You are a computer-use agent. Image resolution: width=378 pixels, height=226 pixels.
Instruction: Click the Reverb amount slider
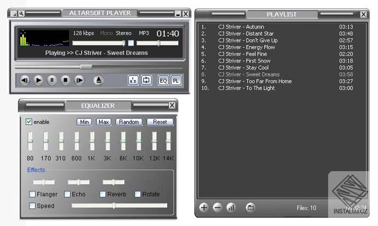113,182
